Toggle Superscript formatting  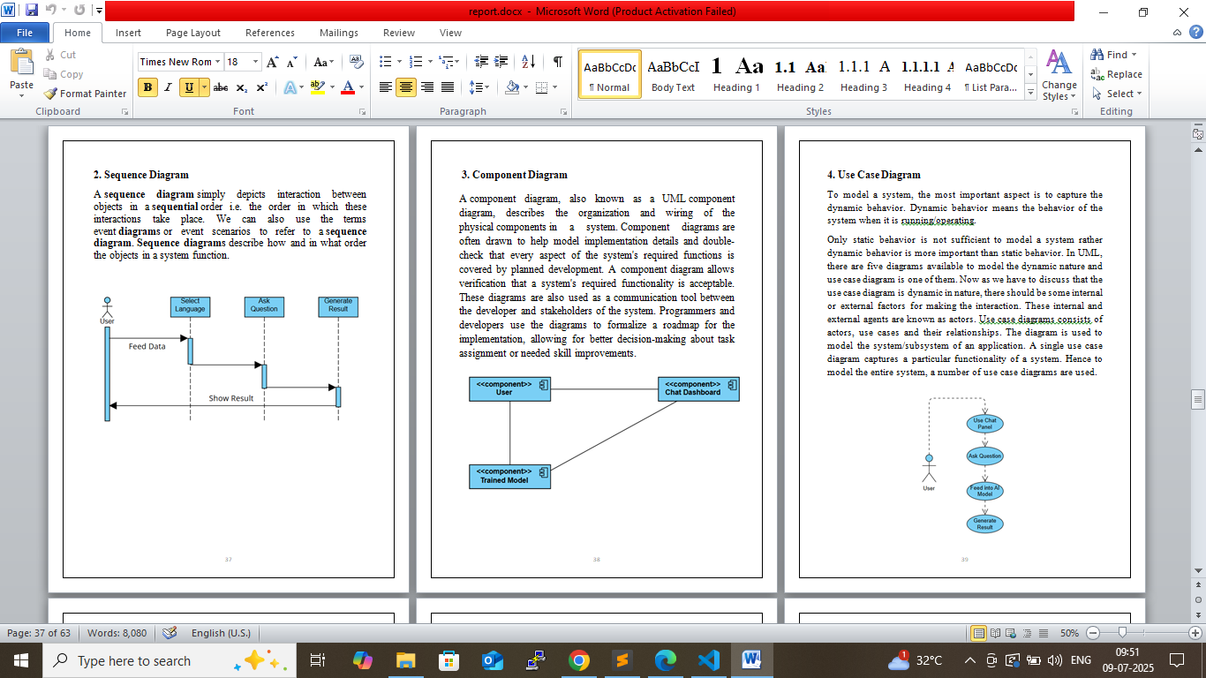point(262,87)
